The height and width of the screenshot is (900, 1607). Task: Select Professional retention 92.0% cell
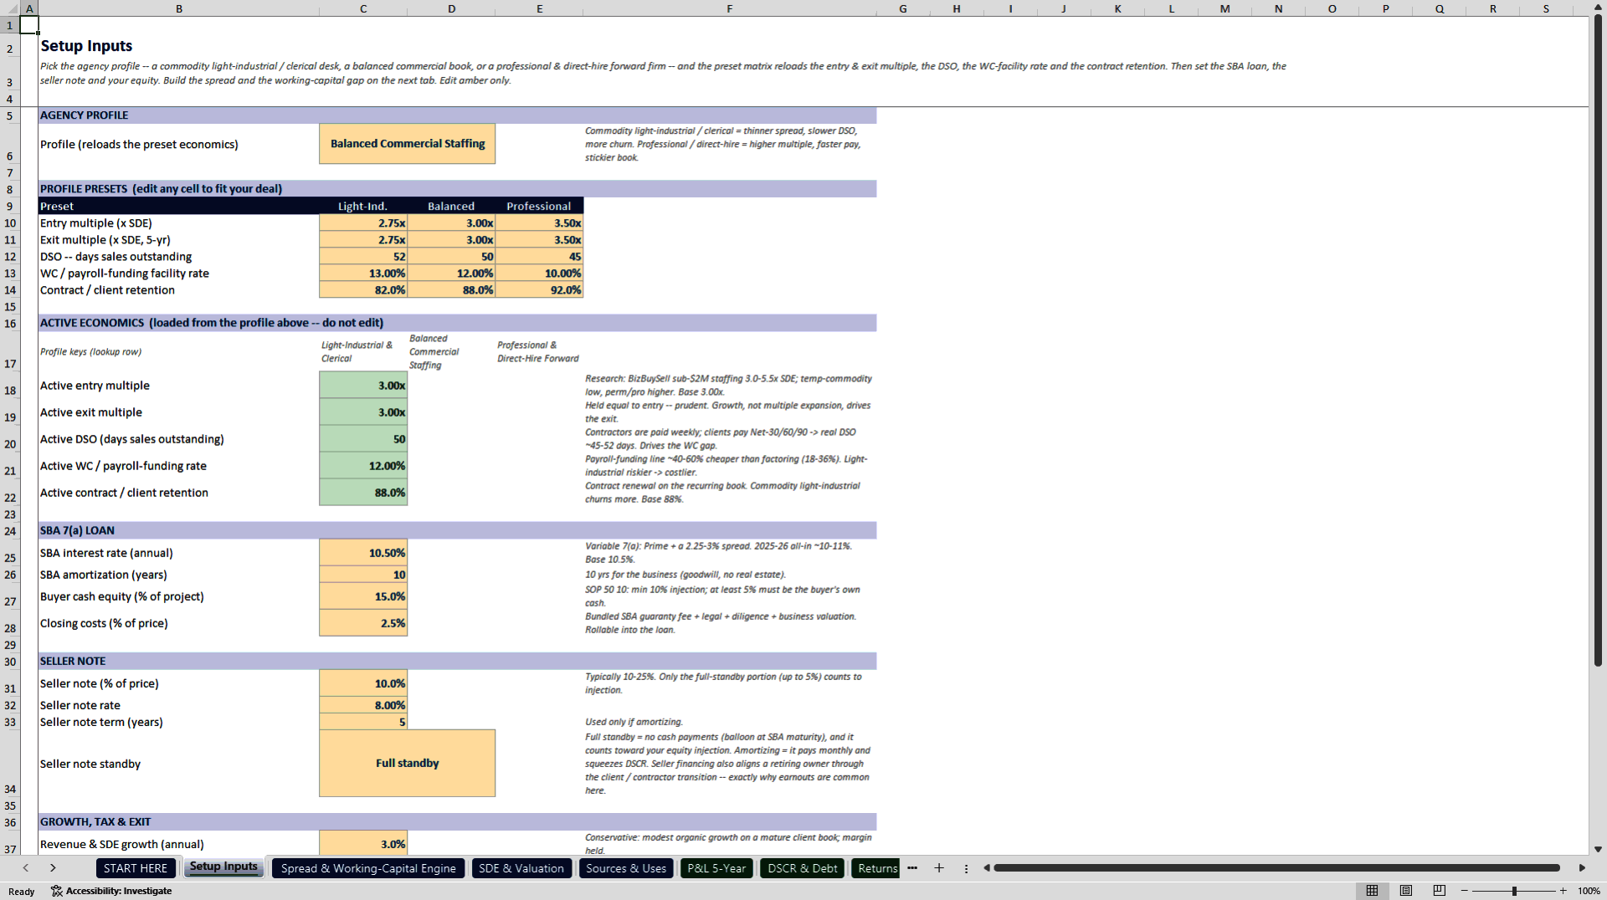[539, 290]
